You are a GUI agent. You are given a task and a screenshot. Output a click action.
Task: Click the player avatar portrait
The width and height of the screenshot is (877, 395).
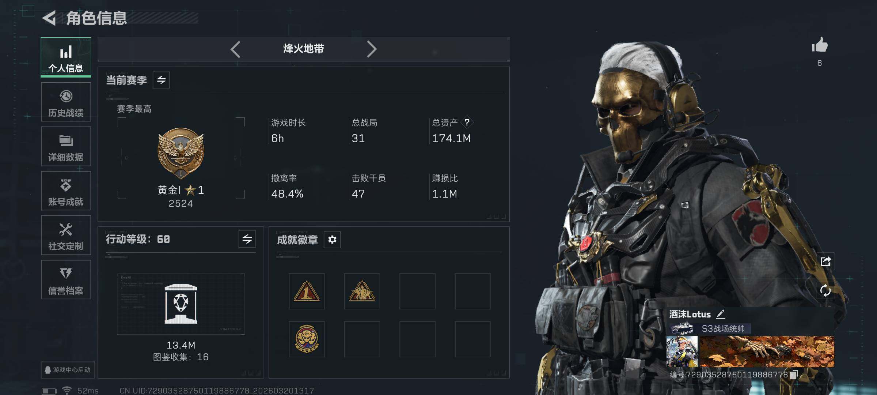point(682,351)
